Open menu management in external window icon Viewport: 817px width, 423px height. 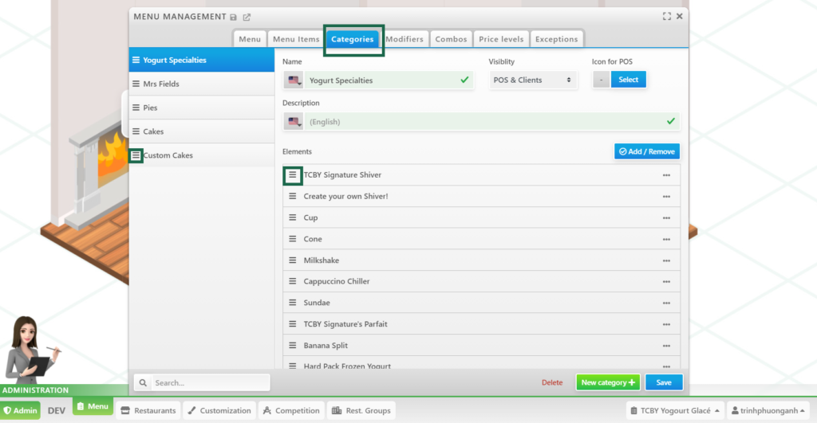coord(247,17)
